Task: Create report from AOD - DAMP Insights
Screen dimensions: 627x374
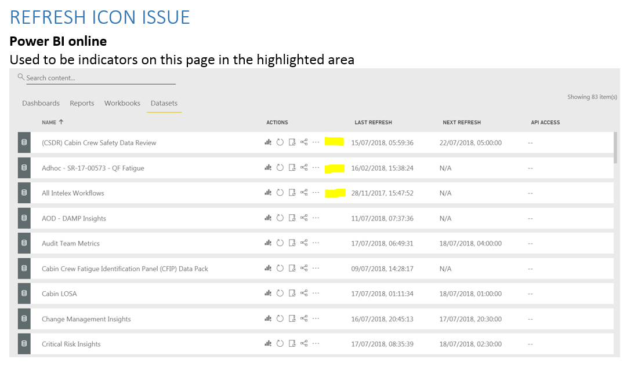Action: click(268, 218)
